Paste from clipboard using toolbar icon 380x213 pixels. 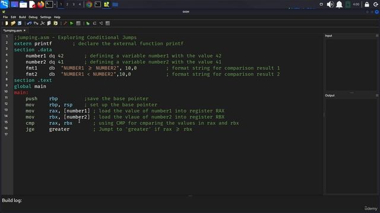click(x=55, y=24)
